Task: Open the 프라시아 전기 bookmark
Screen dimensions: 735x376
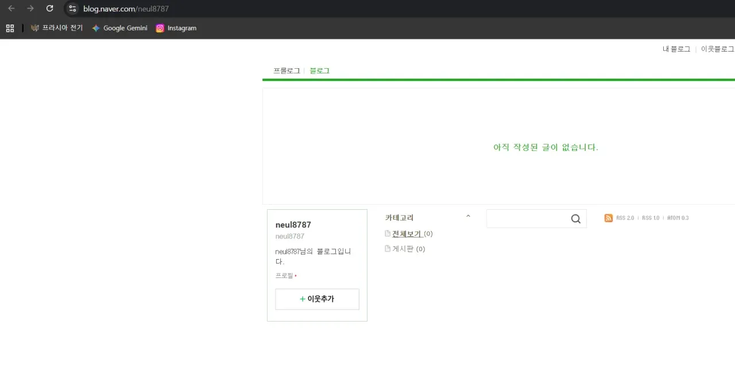Action: (x=56, y=28)
